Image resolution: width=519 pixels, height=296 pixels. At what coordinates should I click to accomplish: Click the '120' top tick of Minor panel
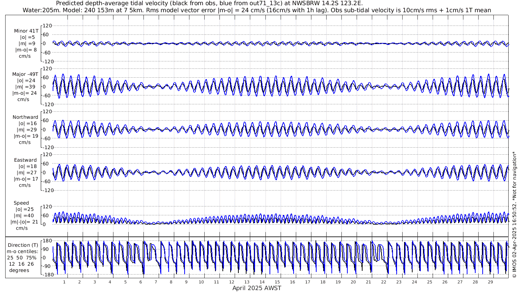[x=47, y=26]
